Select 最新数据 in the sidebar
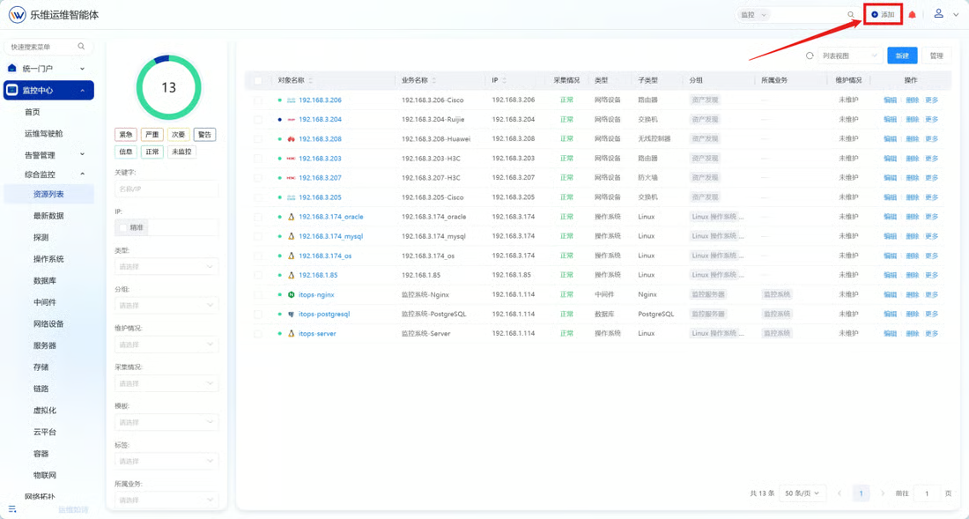The image size is (969, 519). (48, 216)
